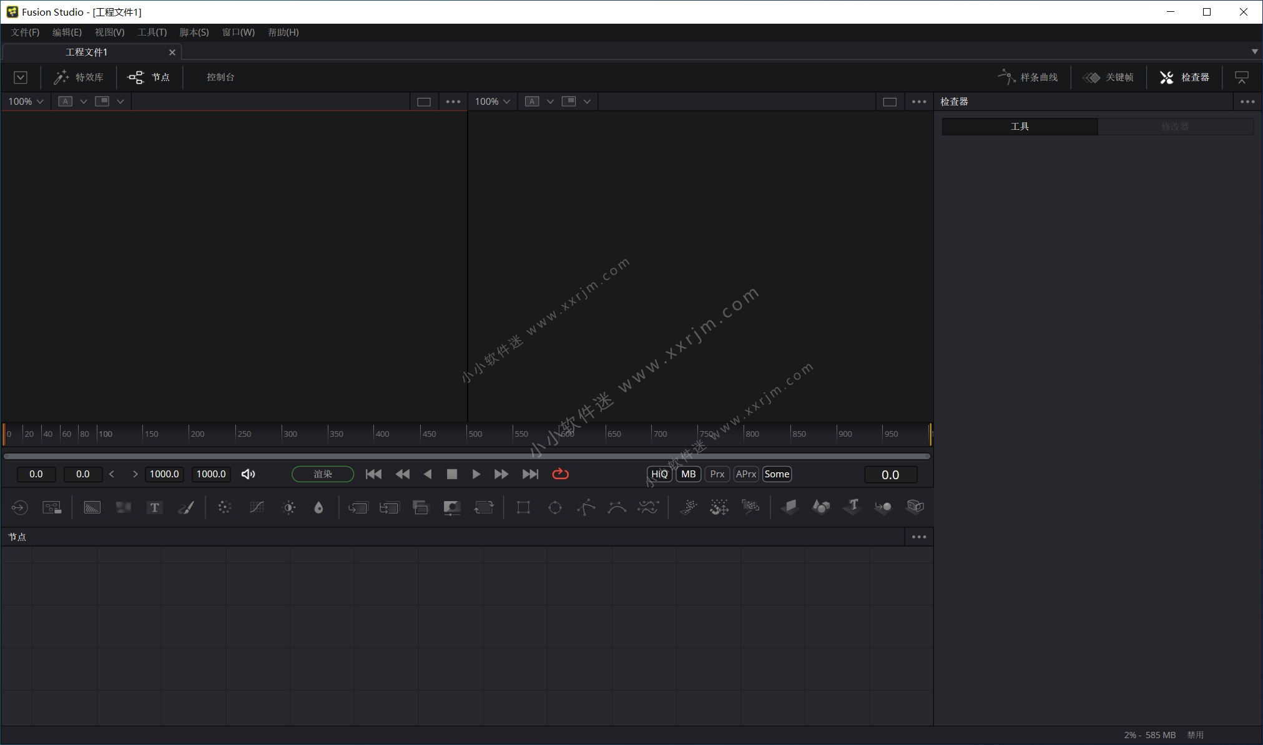1263x745 pixels.
Task: Select the Rectangle mask tool
Action: [523, 507]
